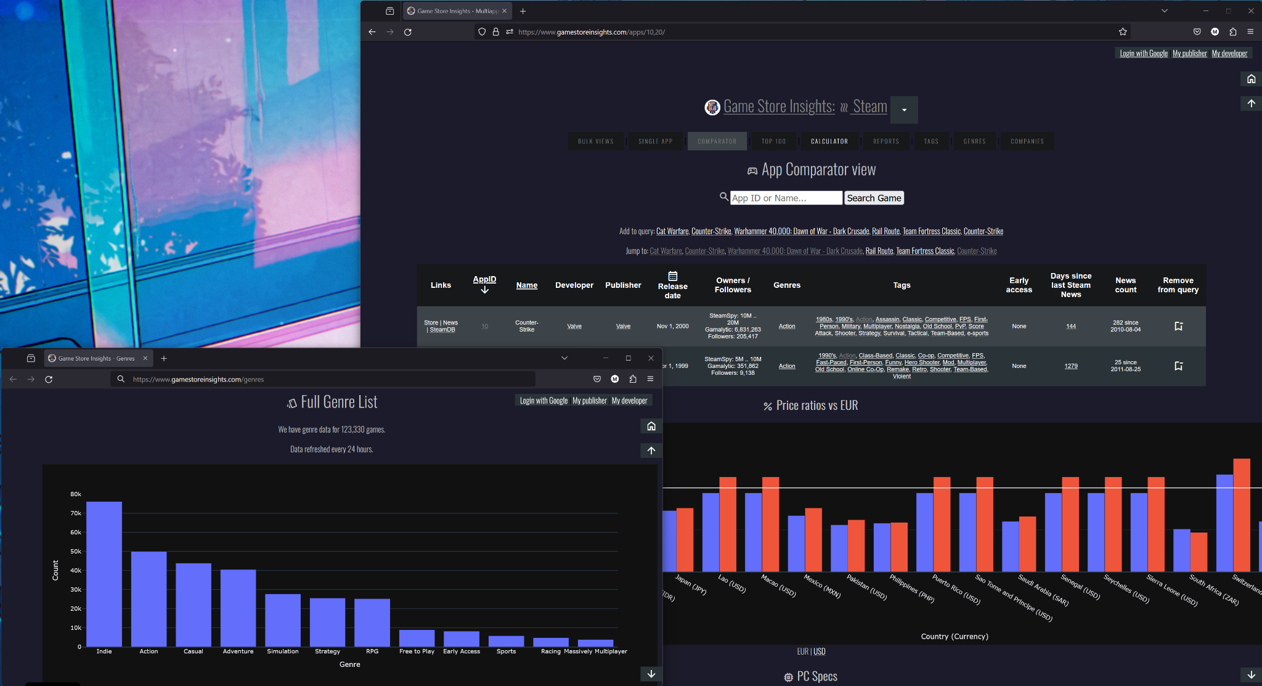Open the home icon button on the comparator page
The image size is (1262, 686).
[1251, 79]
